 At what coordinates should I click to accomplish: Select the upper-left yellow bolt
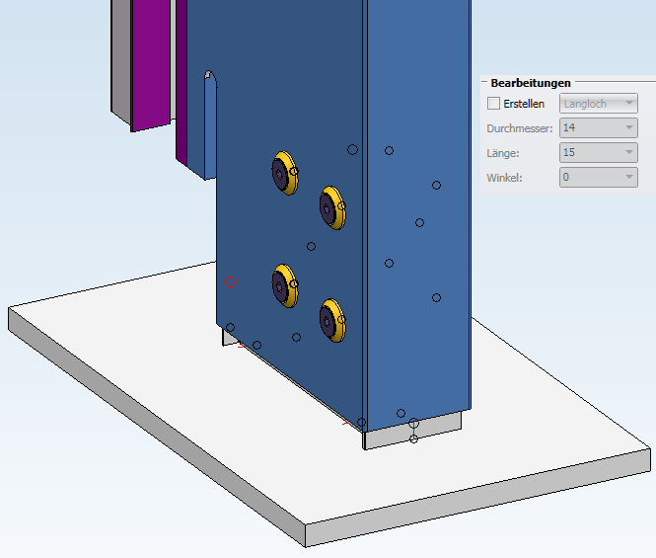[x=285, y=173]
